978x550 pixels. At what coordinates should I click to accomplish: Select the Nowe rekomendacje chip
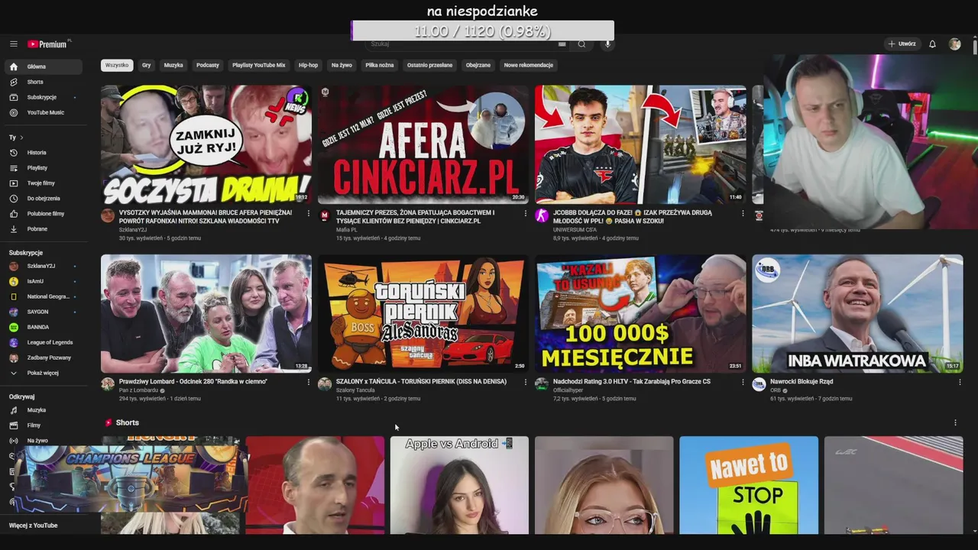click(529, 65)
